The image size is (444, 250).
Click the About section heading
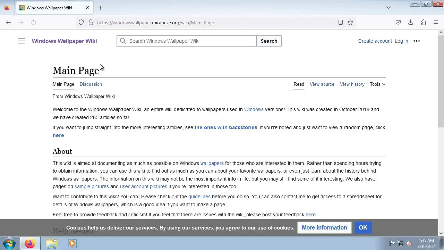62,151
